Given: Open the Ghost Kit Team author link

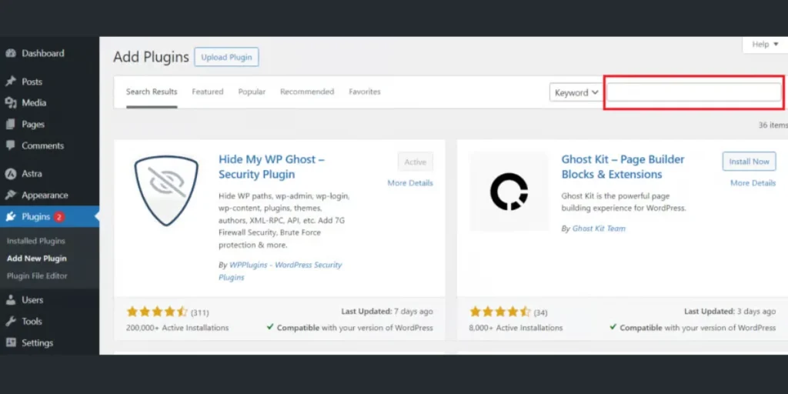Looking at the screenshot, I should [x=599, y=229].
